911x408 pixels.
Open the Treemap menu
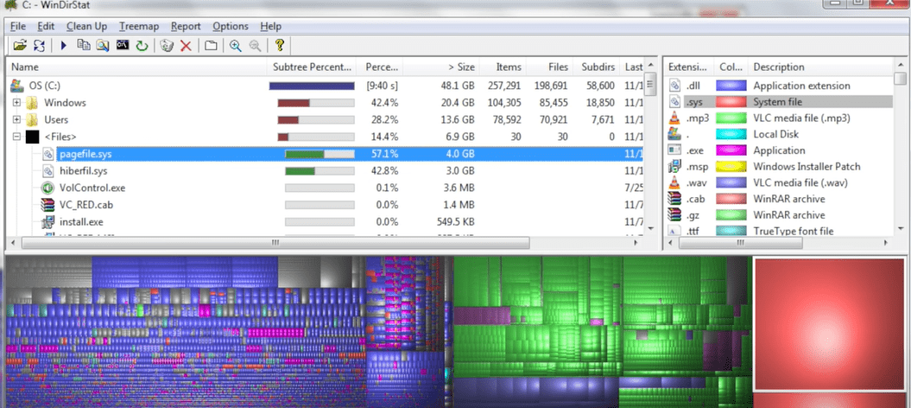click(138, 27)
